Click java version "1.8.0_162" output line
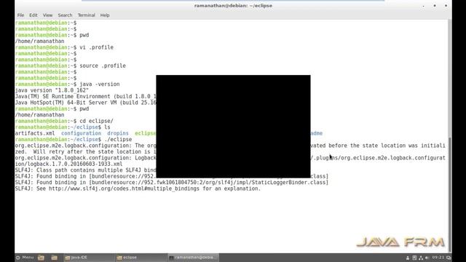The width and height of the screenshot is (466, 262). [52, 90]
